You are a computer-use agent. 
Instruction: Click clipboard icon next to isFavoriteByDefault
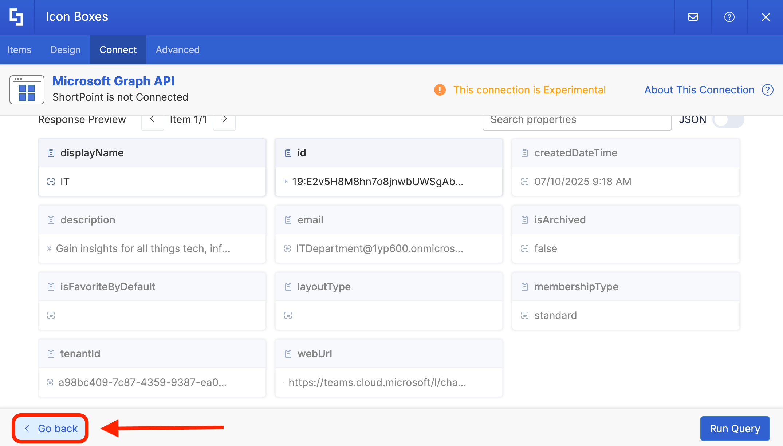click(51, 287)
